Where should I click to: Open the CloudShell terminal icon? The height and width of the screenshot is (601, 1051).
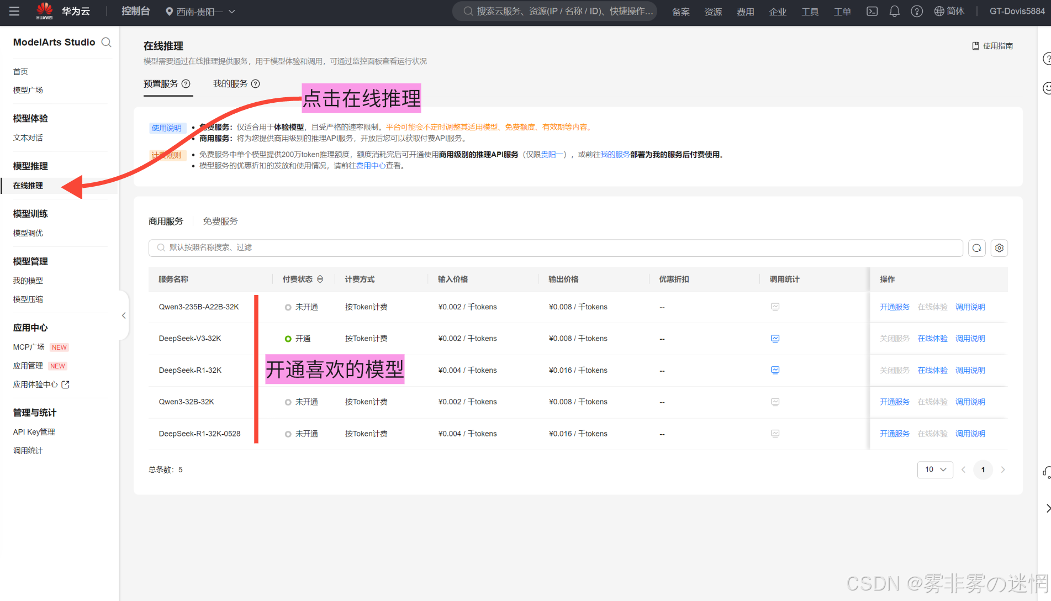(872, 11)
